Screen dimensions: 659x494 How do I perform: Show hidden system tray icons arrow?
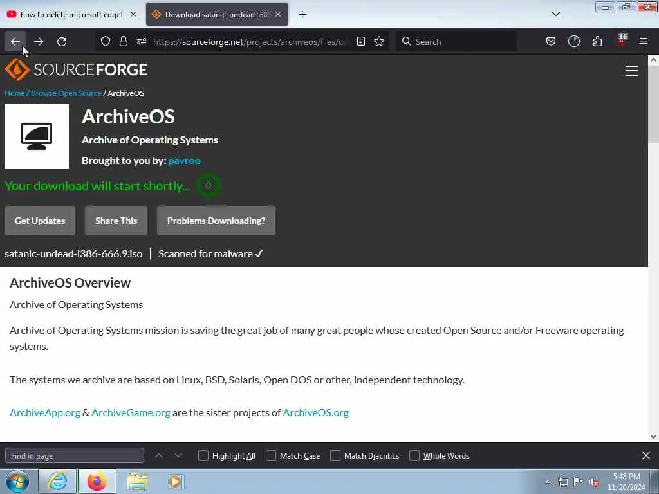tap(547, 482)
